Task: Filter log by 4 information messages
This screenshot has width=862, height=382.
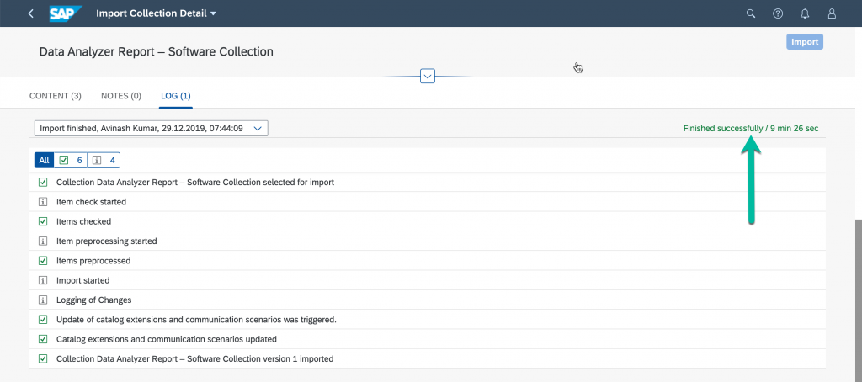Action: [104, 161]
